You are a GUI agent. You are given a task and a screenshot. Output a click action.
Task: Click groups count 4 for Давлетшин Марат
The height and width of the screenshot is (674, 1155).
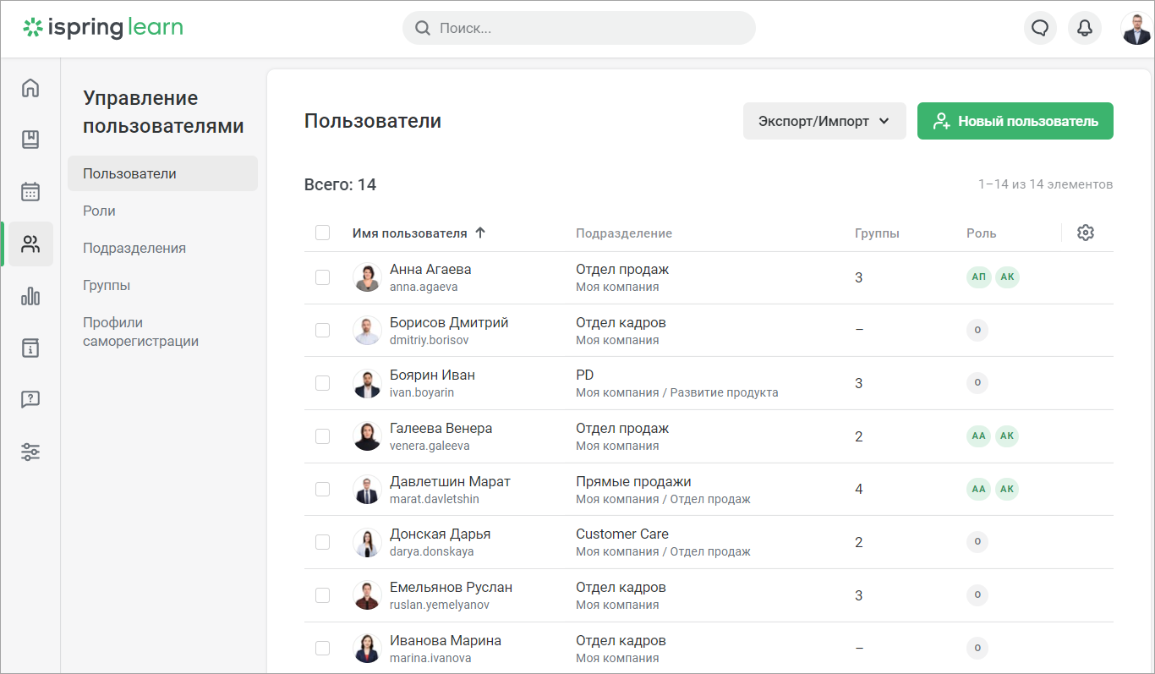859,489
